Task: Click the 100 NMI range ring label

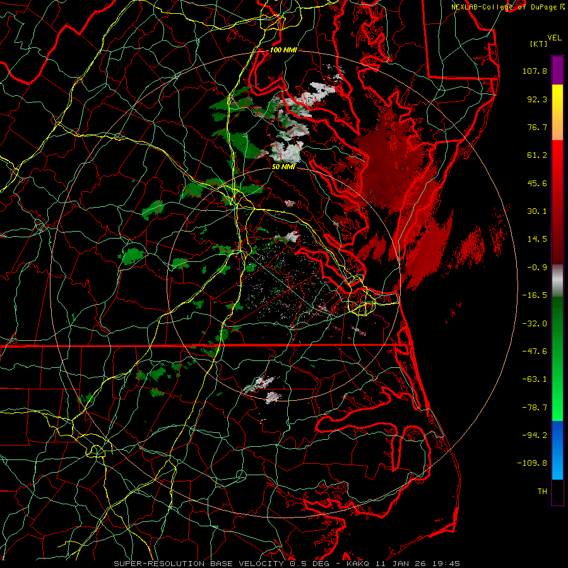Action: tap(283, 50)
